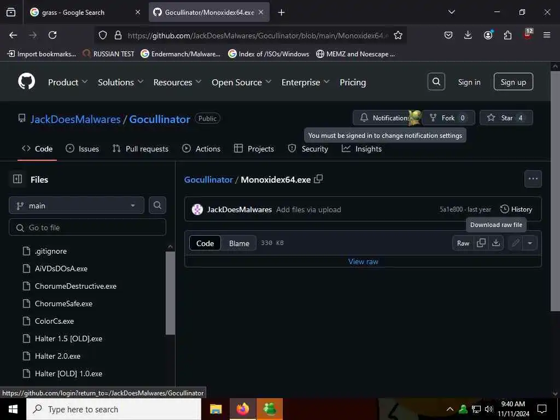Expand the Product dropdown menu
This screenshot has height=420, width=560.
click(67, 82)
